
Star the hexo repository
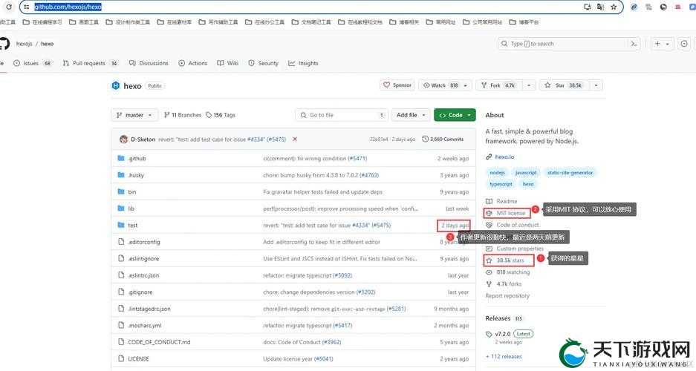pyautogui.click(x=565, y=85)
